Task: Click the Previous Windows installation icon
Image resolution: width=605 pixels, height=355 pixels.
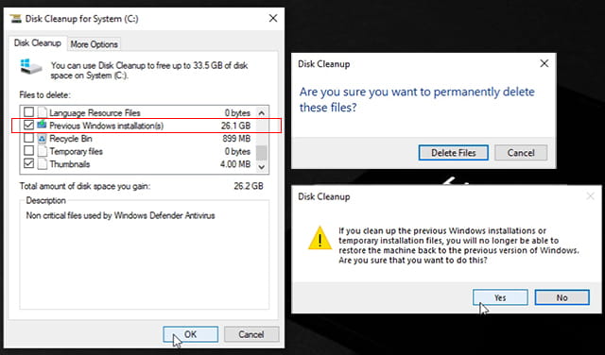Action: tap(42, 125)
